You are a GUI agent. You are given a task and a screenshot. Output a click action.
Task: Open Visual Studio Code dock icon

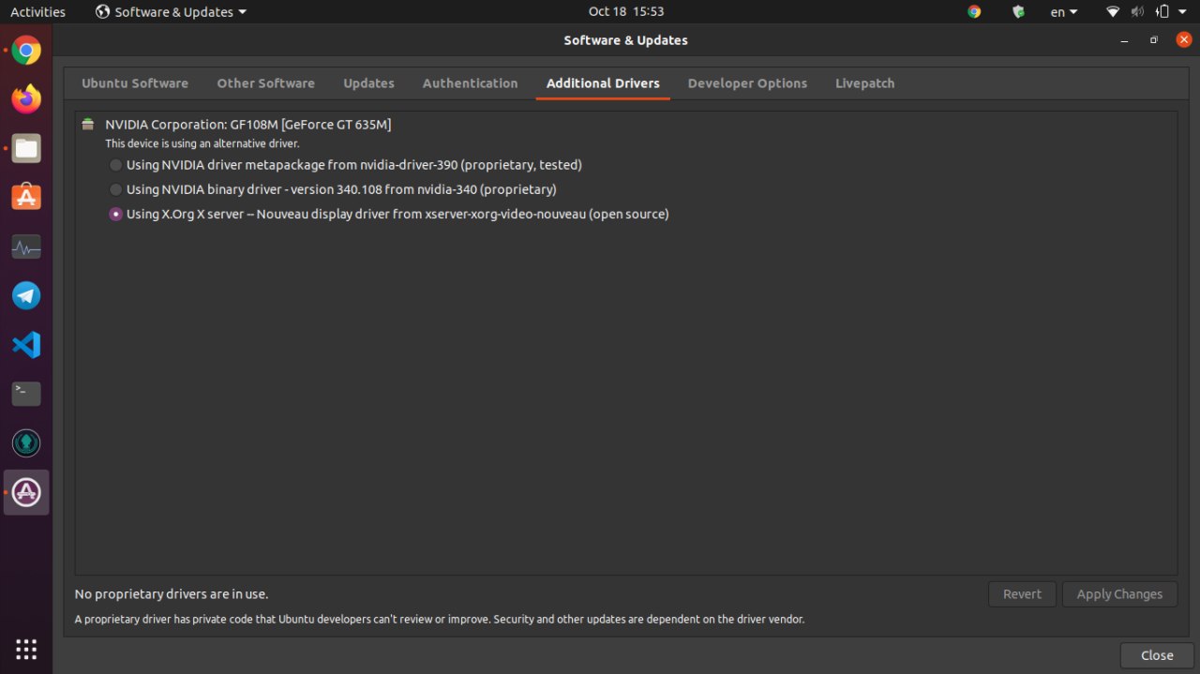26,345
